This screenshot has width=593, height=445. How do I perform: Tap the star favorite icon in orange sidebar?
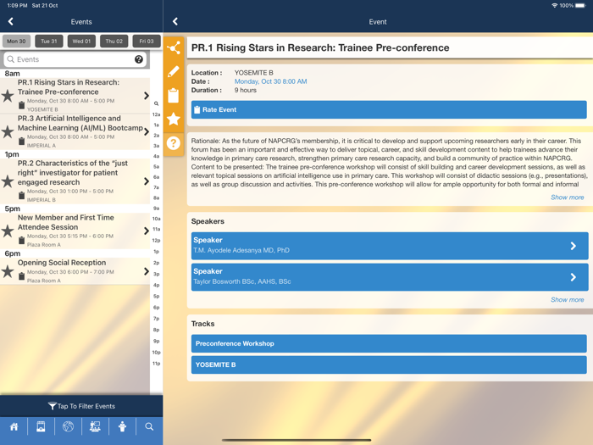[174, 119]
